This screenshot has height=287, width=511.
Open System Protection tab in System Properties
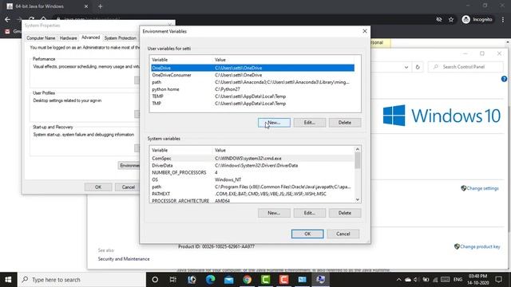coord(121,38)
